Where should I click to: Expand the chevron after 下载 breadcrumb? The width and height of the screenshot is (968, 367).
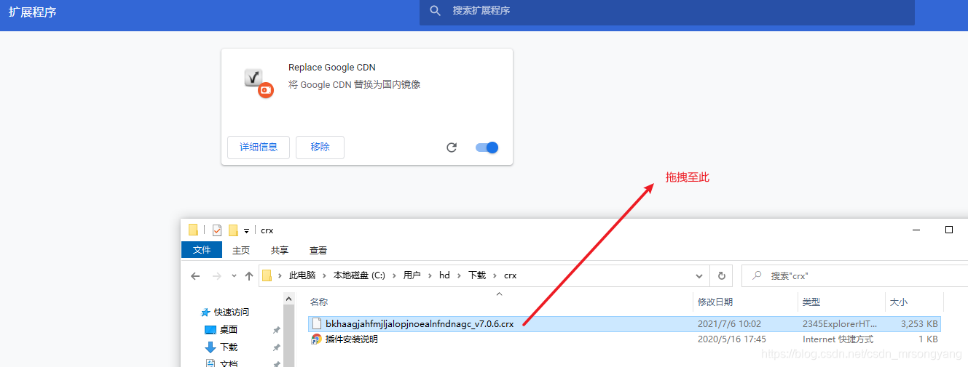coord(495,275)
